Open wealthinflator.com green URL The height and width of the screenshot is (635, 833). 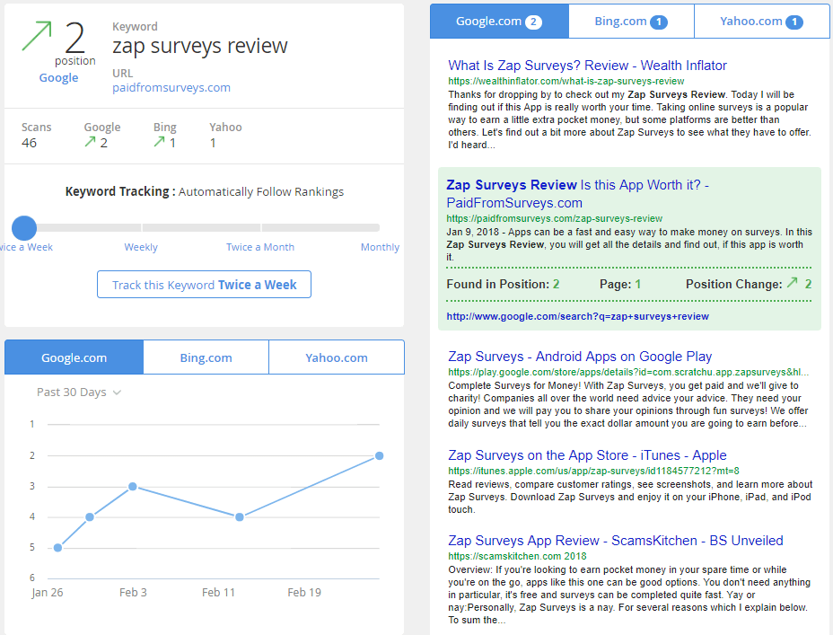(566, 82)
